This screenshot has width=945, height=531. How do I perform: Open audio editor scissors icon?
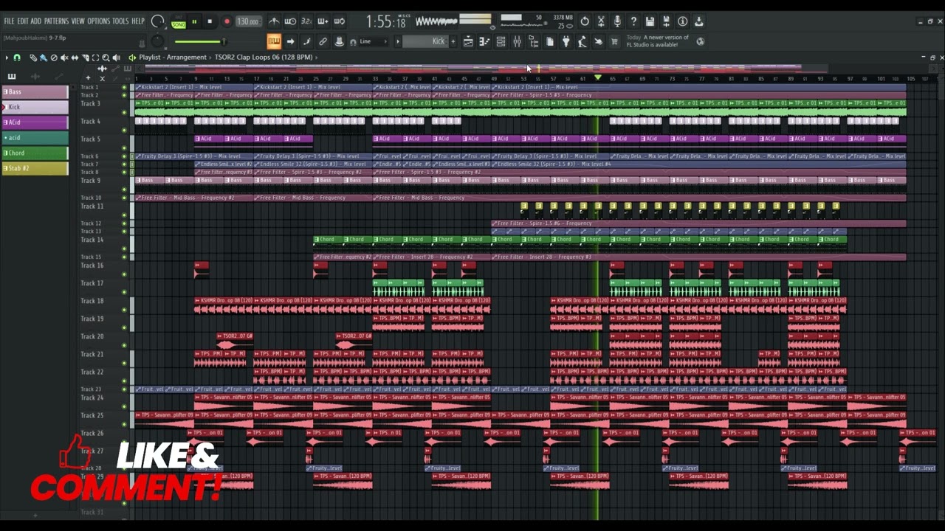point(601,21)
